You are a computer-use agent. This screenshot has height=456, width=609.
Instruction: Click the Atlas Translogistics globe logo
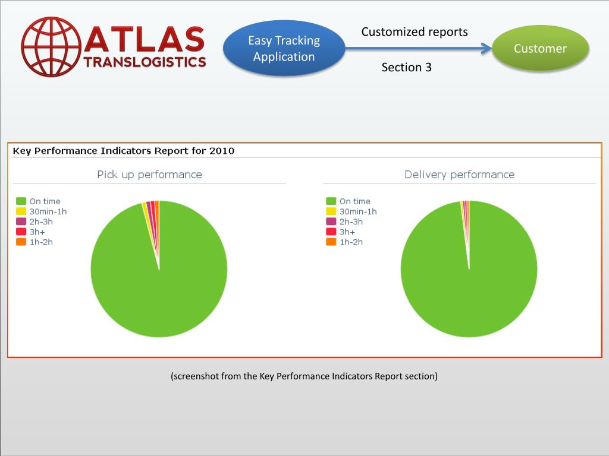pos(51,46)
